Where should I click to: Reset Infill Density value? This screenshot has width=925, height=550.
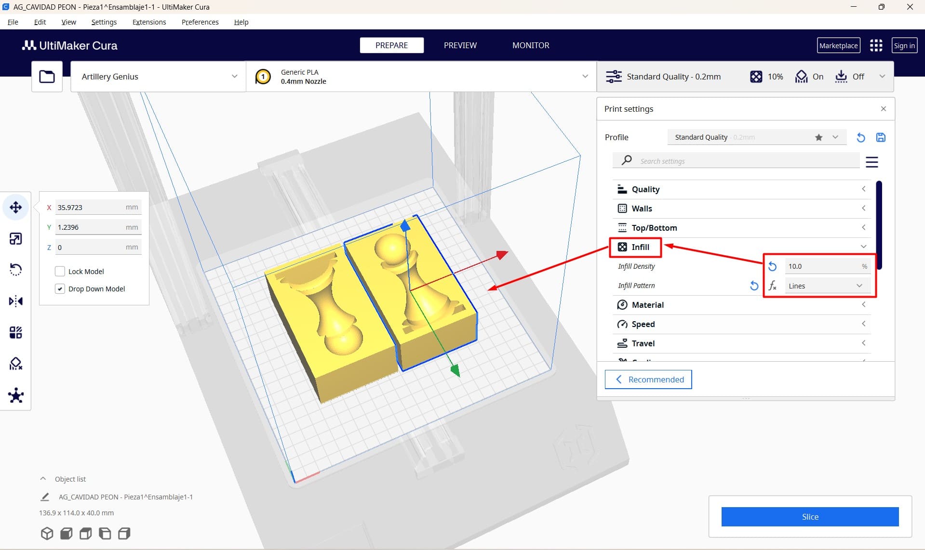pos(772,266)
